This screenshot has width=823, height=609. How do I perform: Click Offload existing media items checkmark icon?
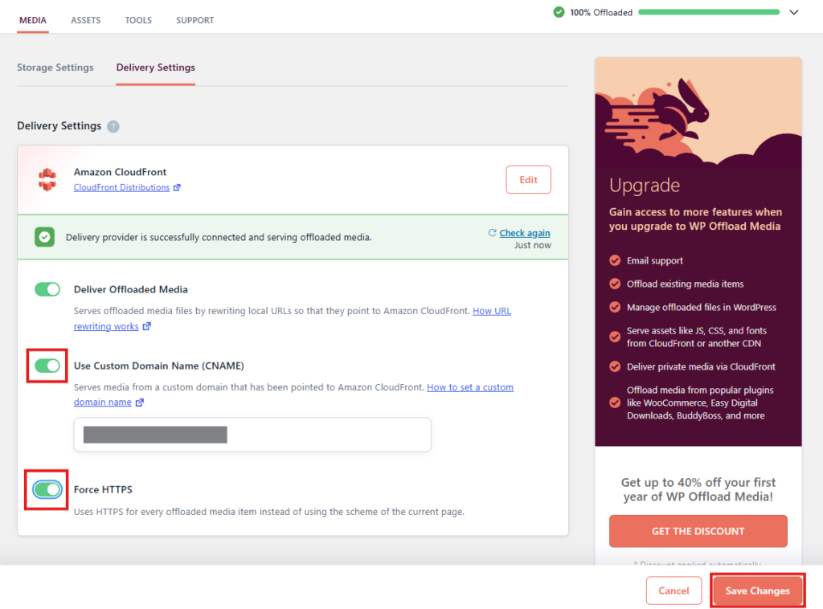(x=615, y=284)
